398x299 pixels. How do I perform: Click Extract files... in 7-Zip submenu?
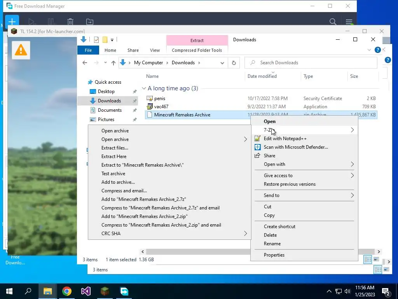tap(115, 148)
